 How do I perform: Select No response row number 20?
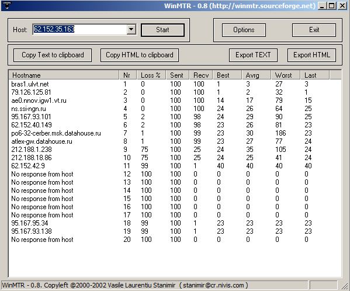click(175, 240)
